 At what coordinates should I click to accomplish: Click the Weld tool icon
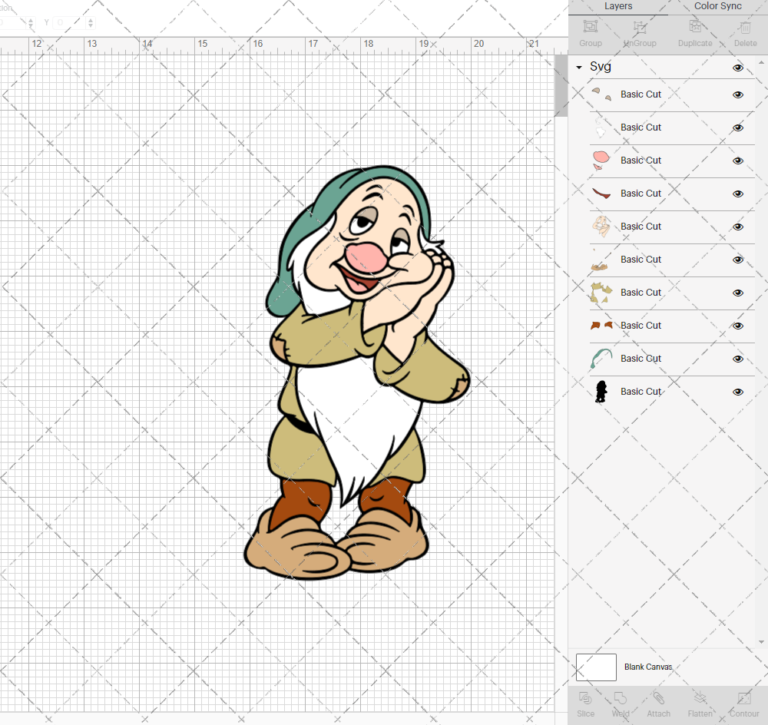click(620, 698)
